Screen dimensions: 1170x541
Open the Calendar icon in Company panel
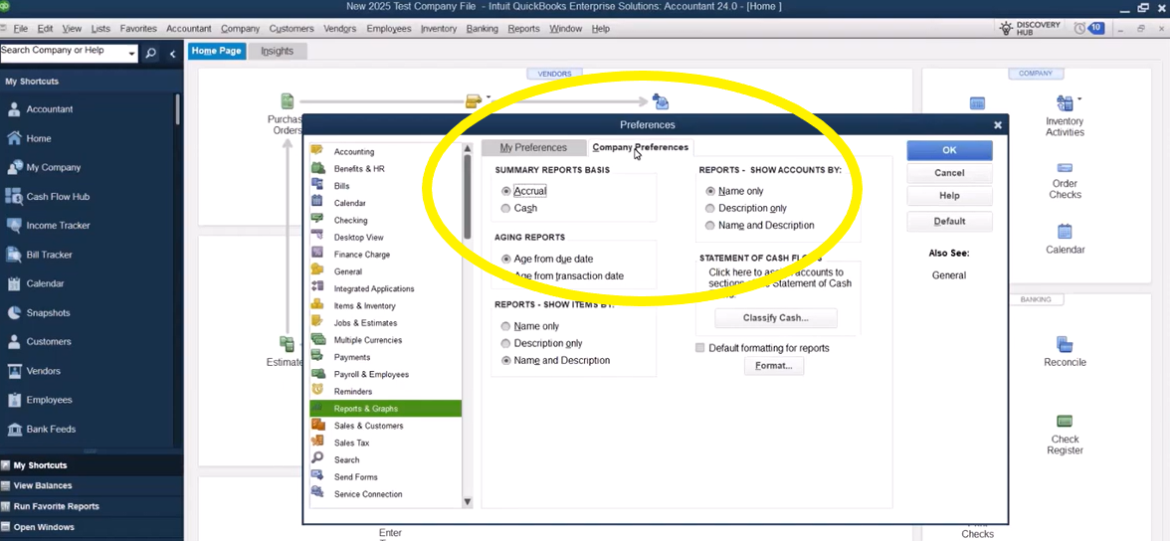pos(1065,232)
